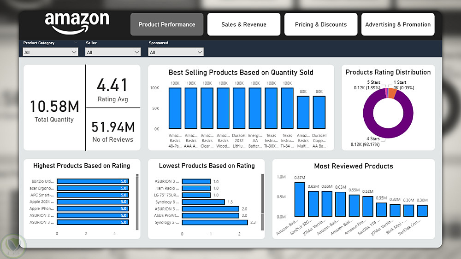Click 'Most Reviewed Products' title
The height and width of the screenshot is (259, 461).
(x=354, y=166)
